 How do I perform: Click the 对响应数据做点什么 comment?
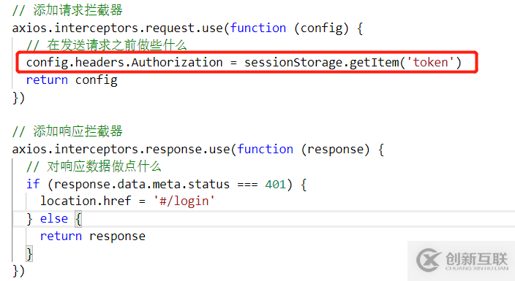(94, 166)
